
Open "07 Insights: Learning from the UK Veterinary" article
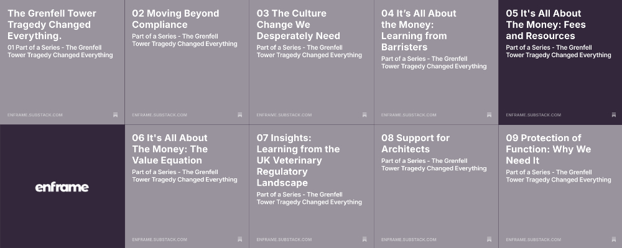point(299,160)
